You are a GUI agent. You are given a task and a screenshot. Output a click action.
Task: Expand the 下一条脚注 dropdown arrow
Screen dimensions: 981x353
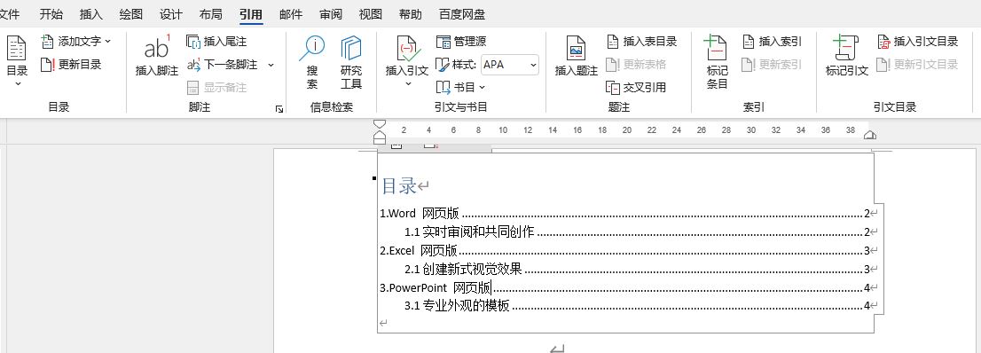point(271,65)
